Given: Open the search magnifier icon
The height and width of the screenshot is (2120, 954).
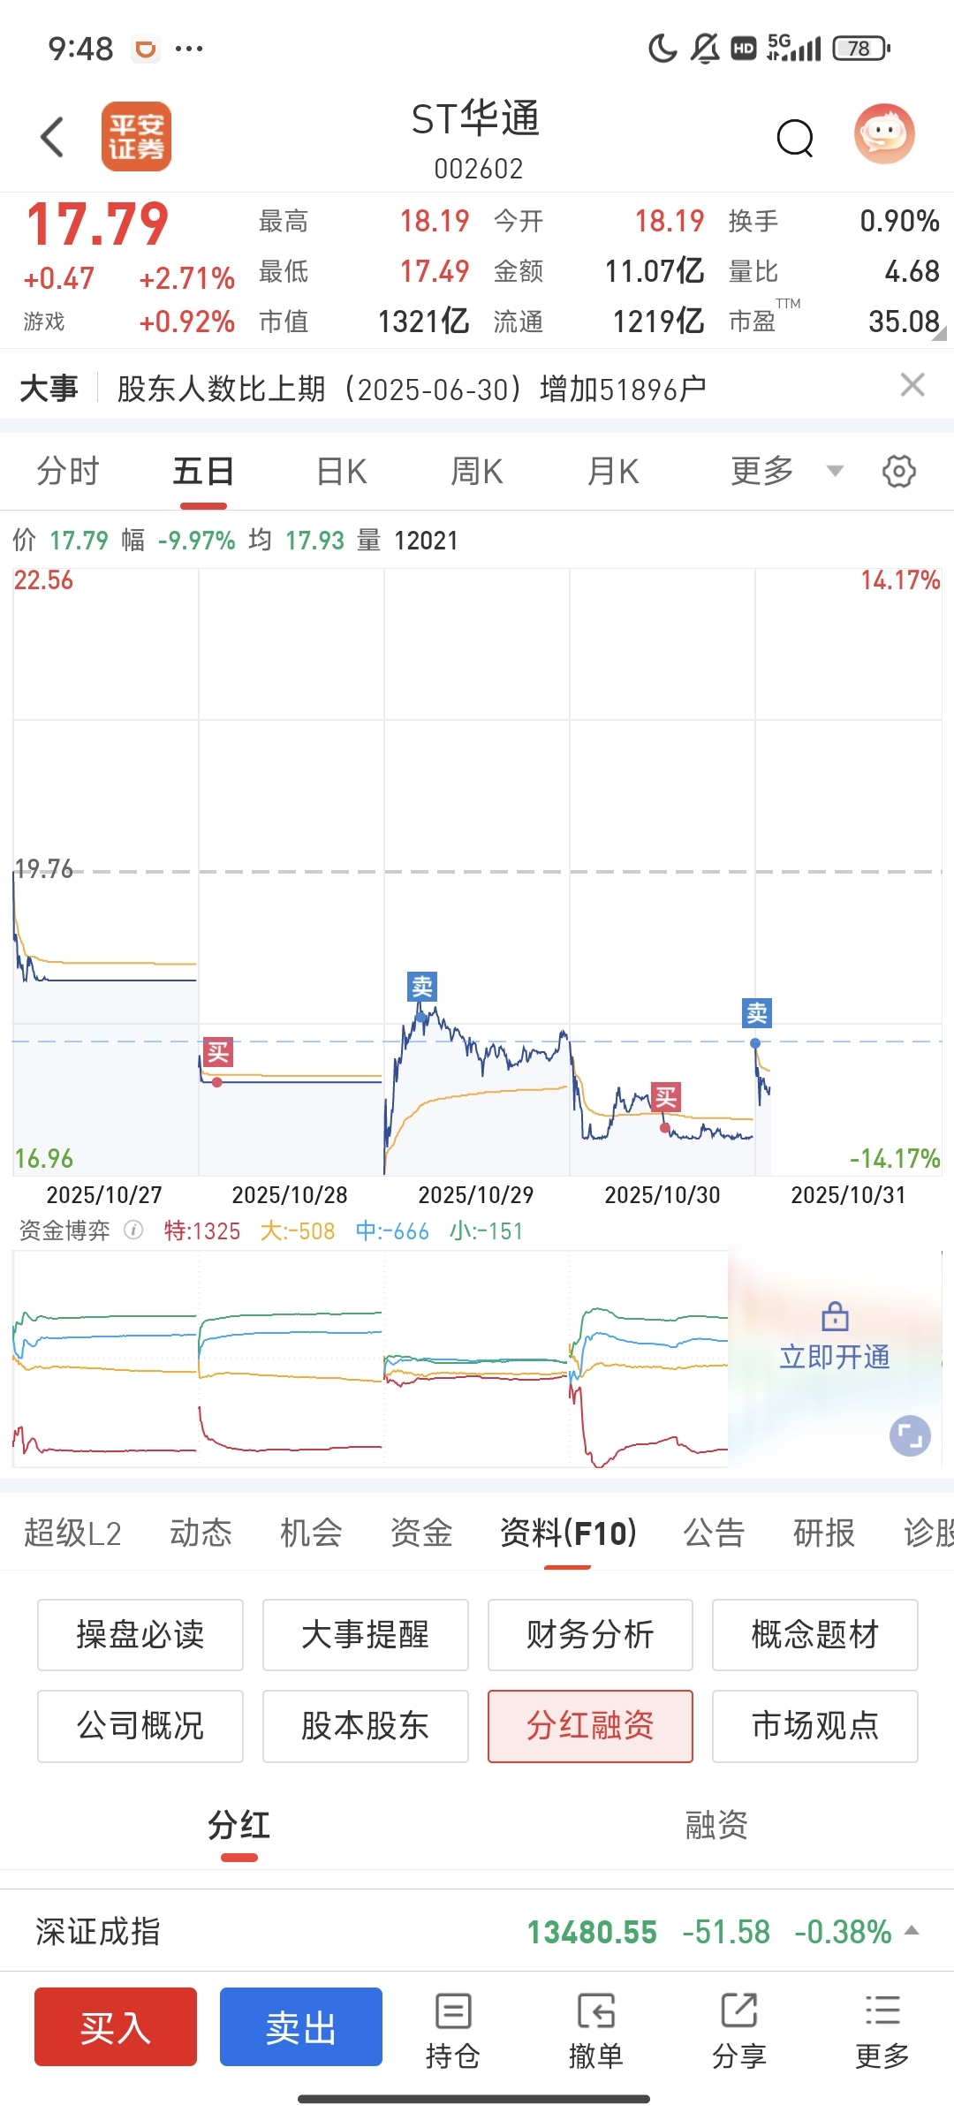Looking at the screenshot, I should [x=795, y=138].
